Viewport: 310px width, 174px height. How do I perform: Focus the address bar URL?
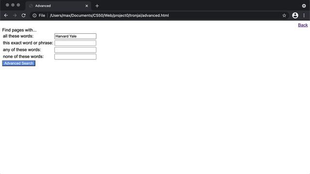109,15
